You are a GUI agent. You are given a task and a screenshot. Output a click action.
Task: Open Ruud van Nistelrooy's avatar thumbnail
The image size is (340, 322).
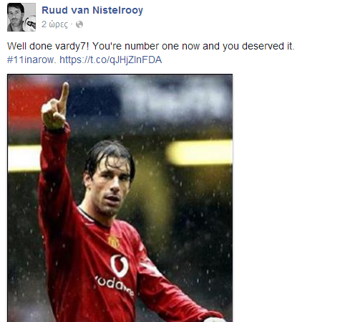(x=21, y=17)
